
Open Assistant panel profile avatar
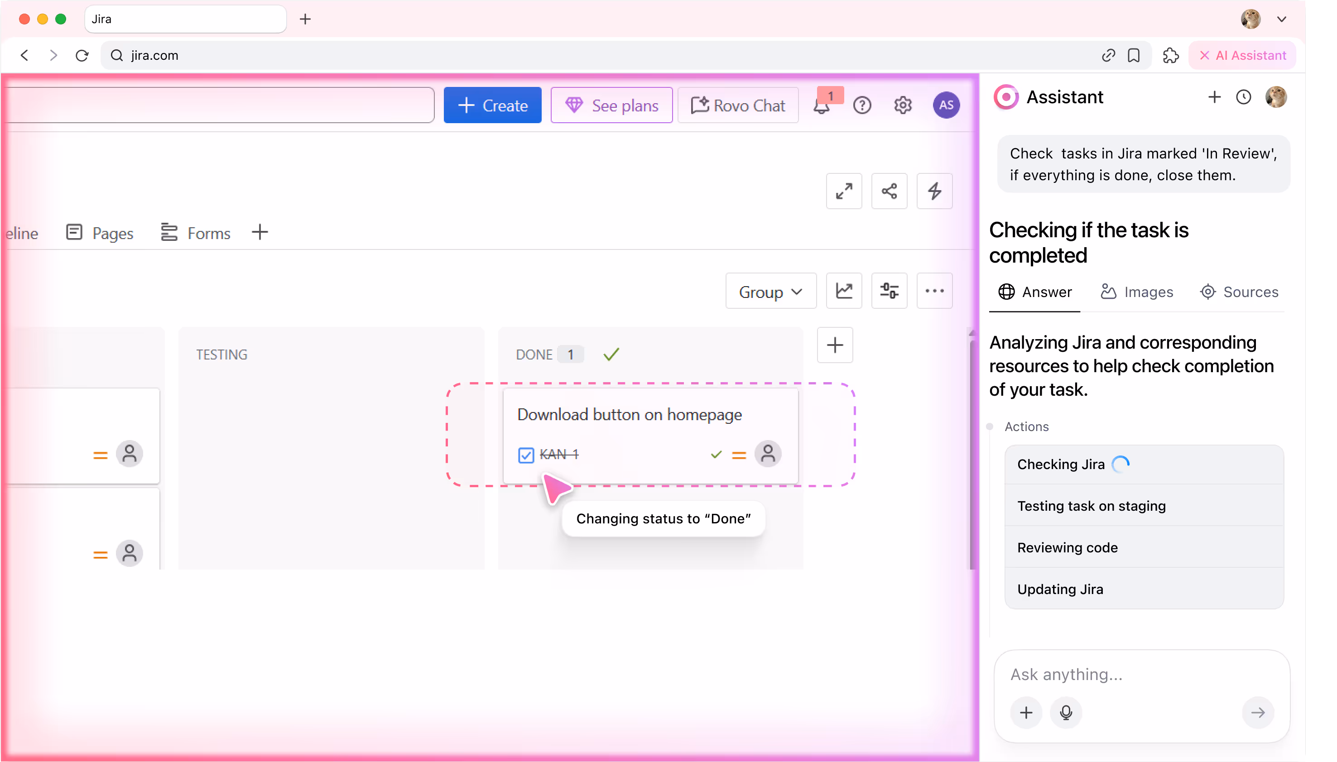pyautogui.click(x=1276, y=97)
